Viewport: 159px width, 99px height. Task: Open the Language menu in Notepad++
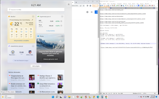119,4
